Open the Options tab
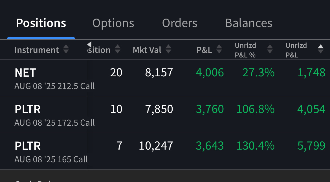Image resolution: width=330 pixels, height=182 pixels. (x=113, y=23)
